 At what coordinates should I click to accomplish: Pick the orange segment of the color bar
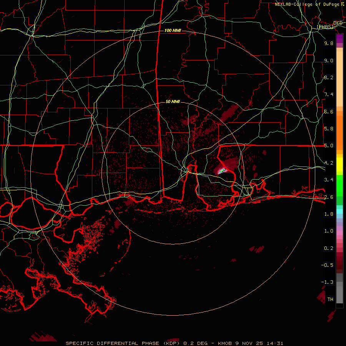click(x=339, y=132)
